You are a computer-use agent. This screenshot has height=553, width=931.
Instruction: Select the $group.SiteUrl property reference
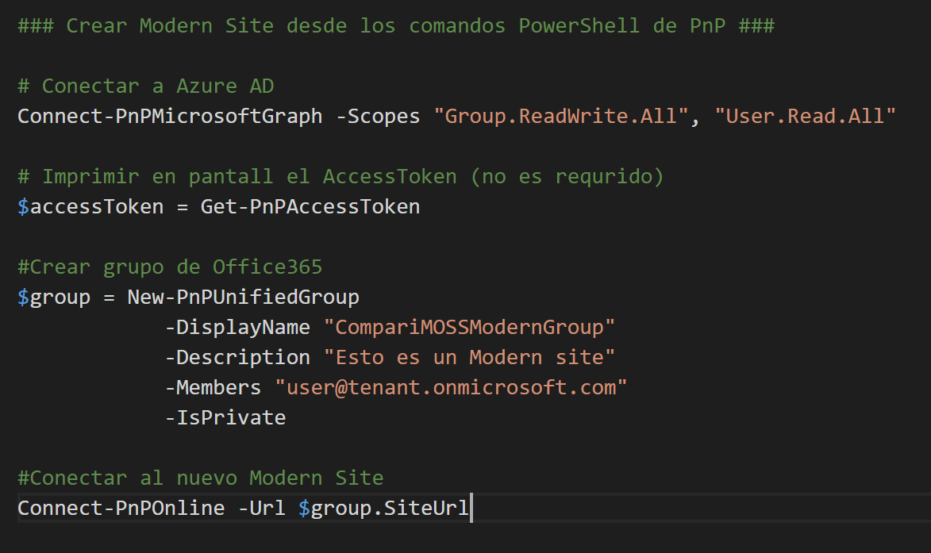(x=383, y=508)
